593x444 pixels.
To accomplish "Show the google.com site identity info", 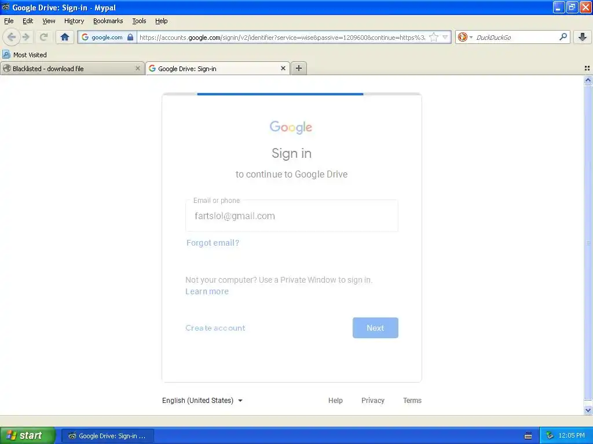I will tap(107, 37).
